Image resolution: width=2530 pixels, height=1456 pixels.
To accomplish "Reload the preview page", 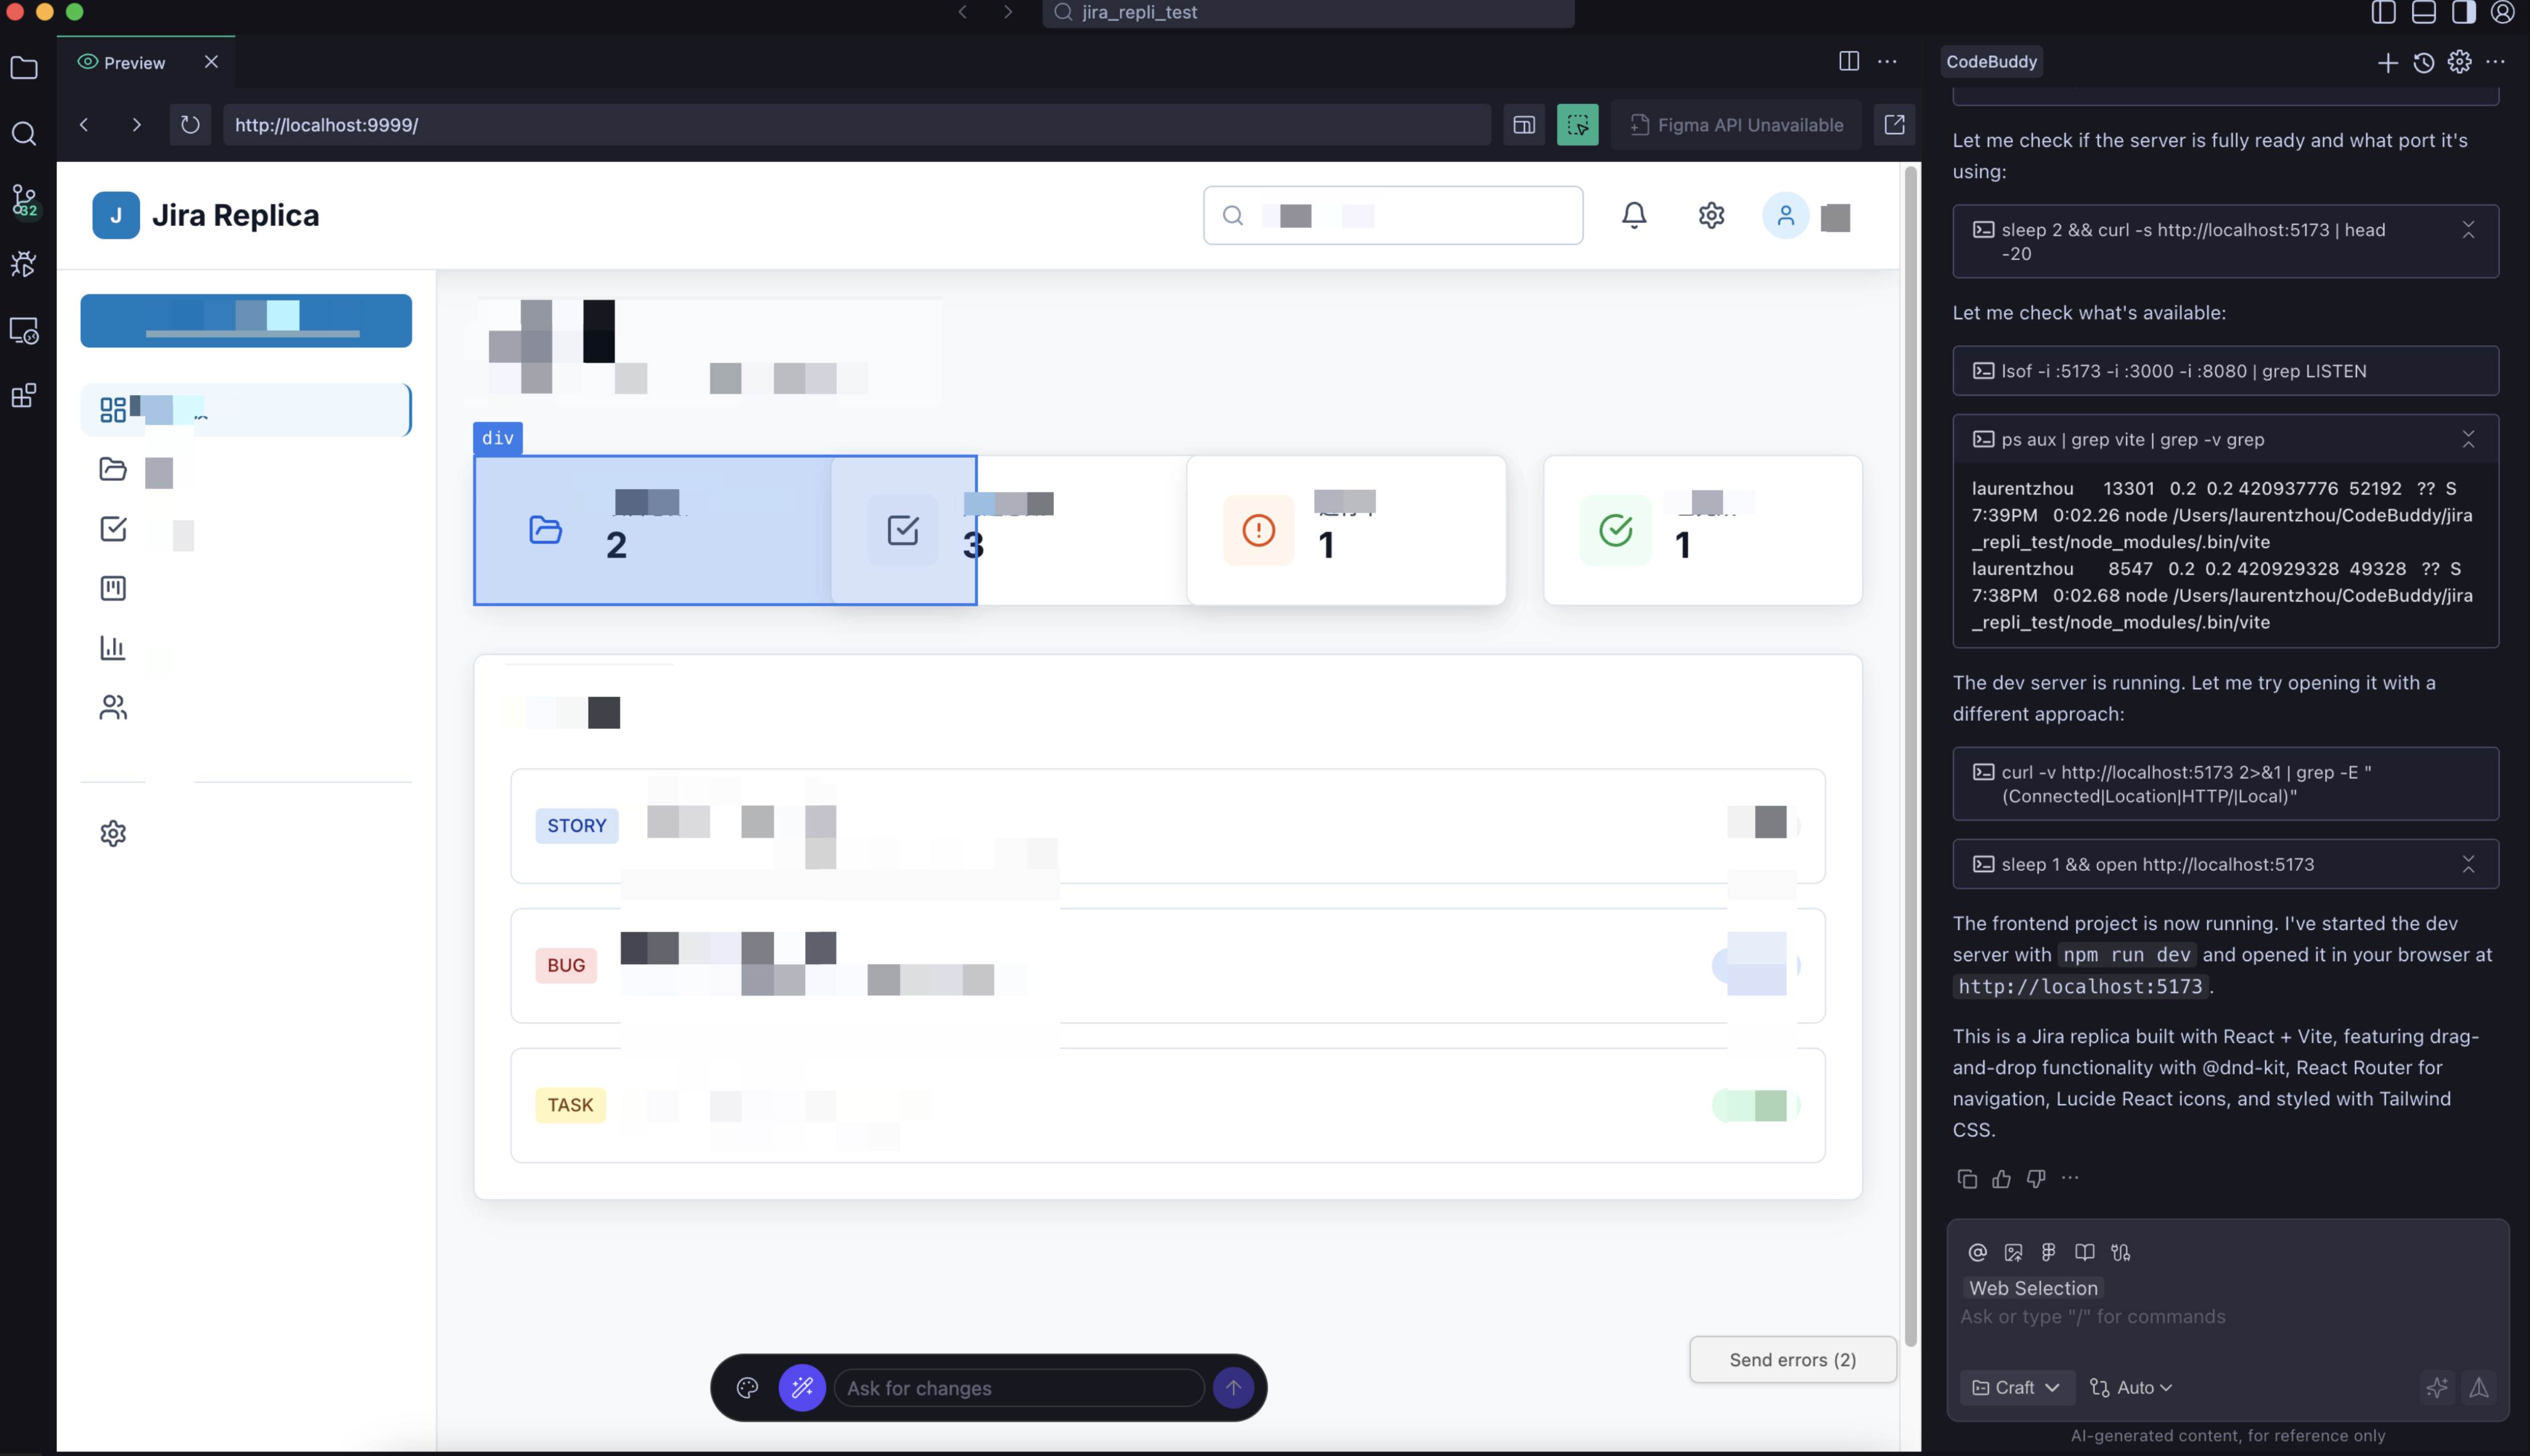I will pos(190,125).
